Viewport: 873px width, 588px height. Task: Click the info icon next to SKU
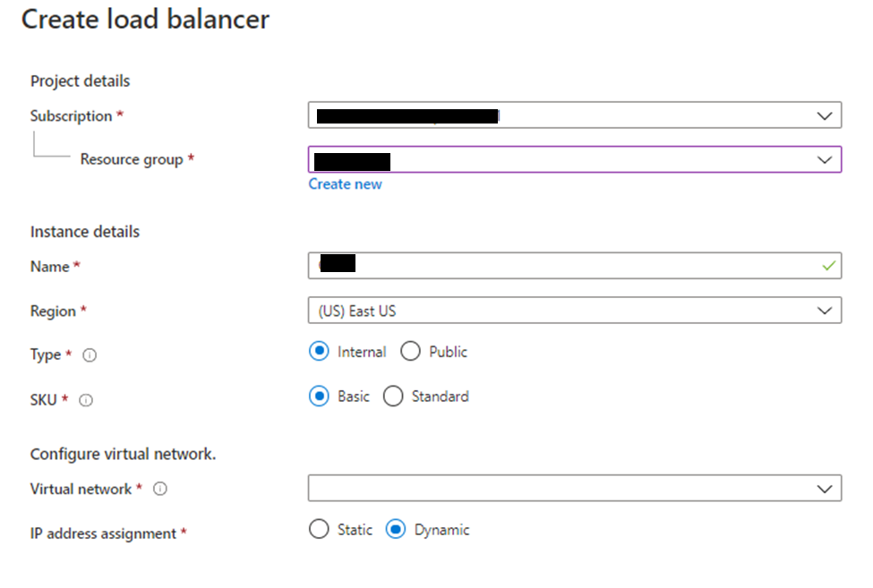pyautogui.click(x=86, y=400)
